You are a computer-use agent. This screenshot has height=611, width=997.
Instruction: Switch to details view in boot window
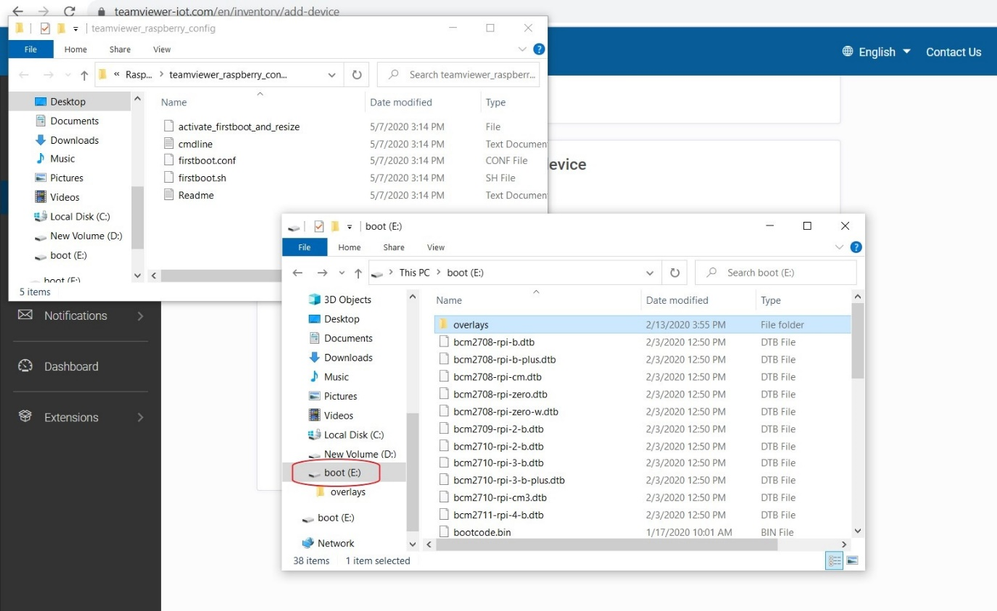pos(834,561)
